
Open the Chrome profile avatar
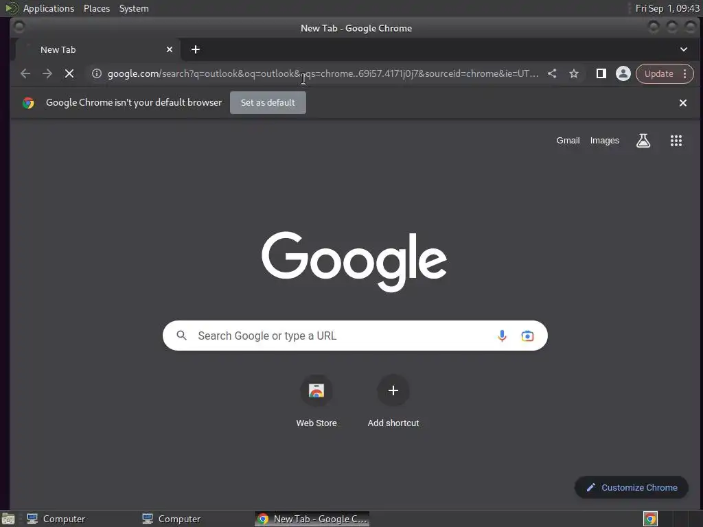pyautogui.click(x=623, y=73)
